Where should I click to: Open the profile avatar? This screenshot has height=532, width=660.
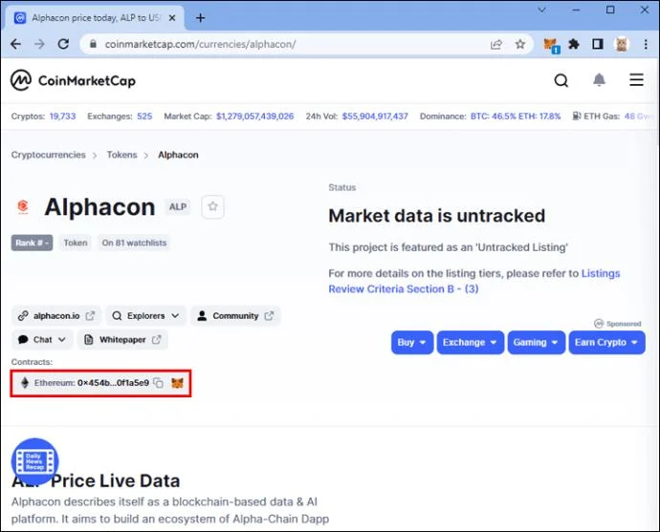click(x=622, y=44)
